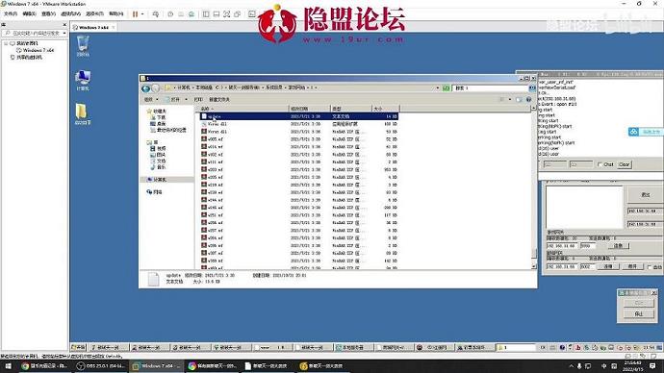Open the dropdown next to the pause button
664x373 pixels.
[142, 14]
